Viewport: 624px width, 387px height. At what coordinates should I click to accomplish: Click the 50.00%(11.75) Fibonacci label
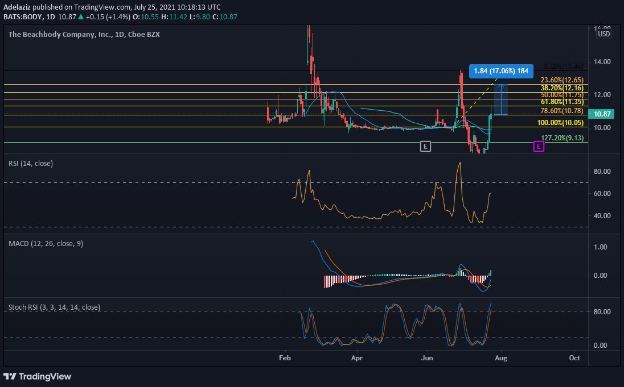(x=562, y=94)
